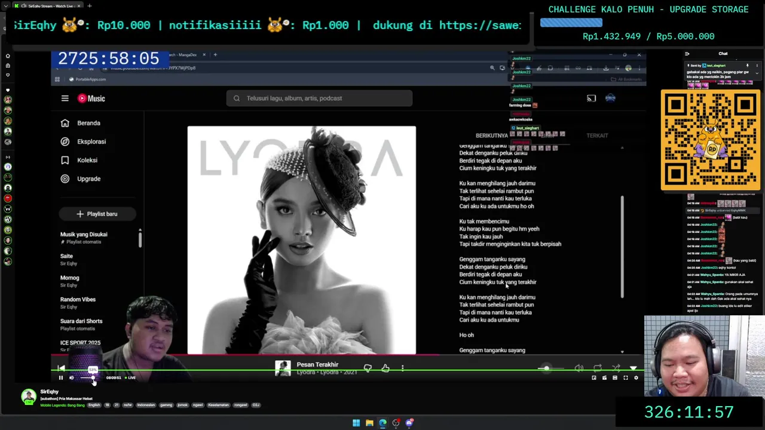Open the Suara dari Shorts playlist
This screenshot has height=430, width=765.
coord(81,324)
